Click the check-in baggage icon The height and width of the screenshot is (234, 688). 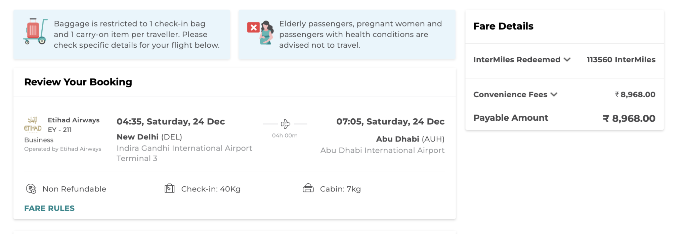click(169, 188)
